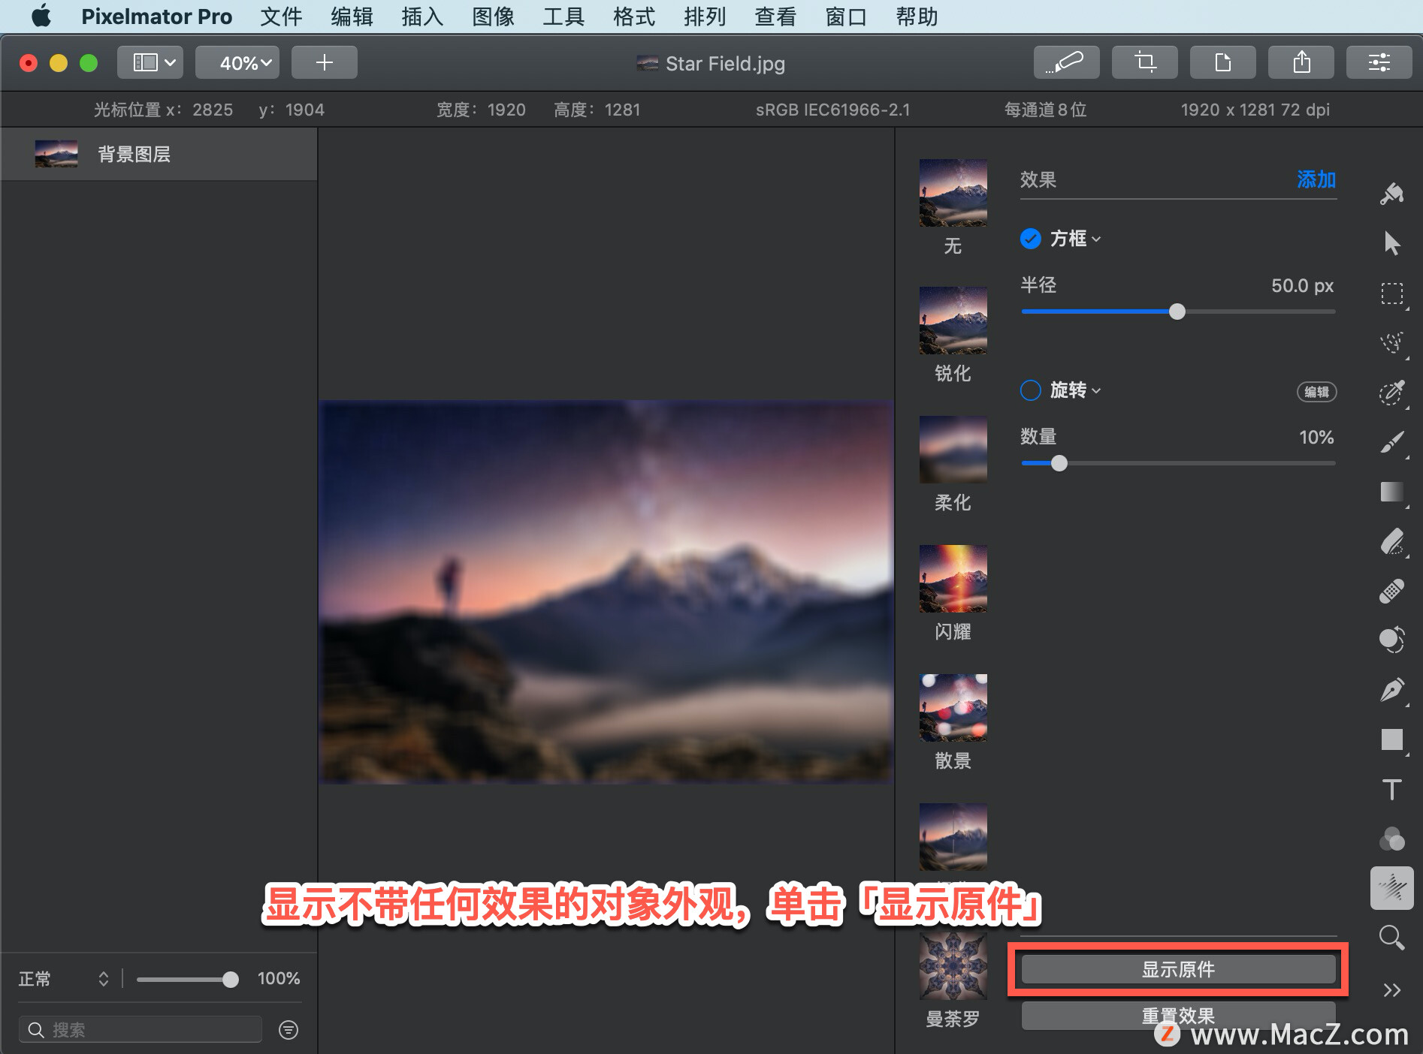Enable the 旋转 effect checkbox

click(1031, 390)
